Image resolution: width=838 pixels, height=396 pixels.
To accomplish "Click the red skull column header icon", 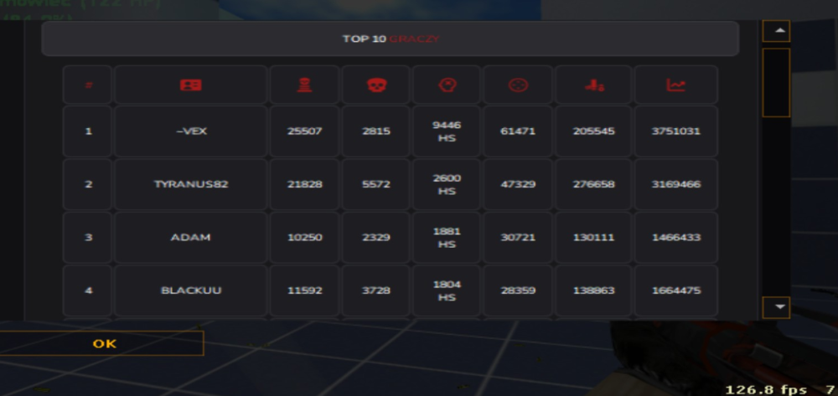I will tap(376, 85).
